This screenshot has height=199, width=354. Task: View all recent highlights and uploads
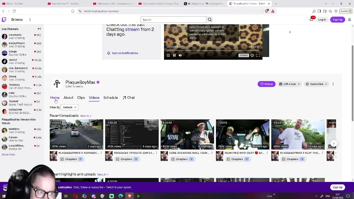[103, 174]
